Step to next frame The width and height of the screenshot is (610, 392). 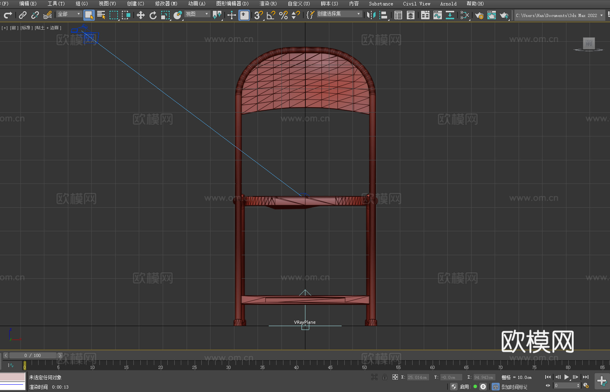tap(576, 377)
